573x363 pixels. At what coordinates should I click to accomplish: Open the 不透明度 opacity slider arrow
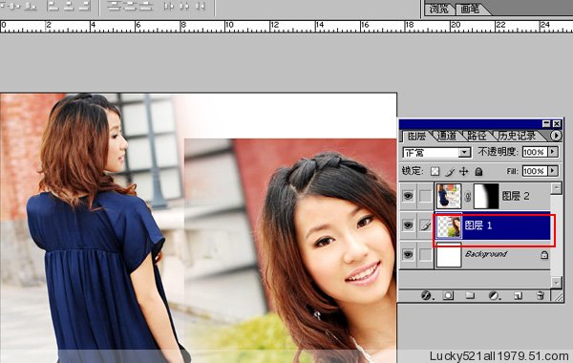tap(553, 152)
